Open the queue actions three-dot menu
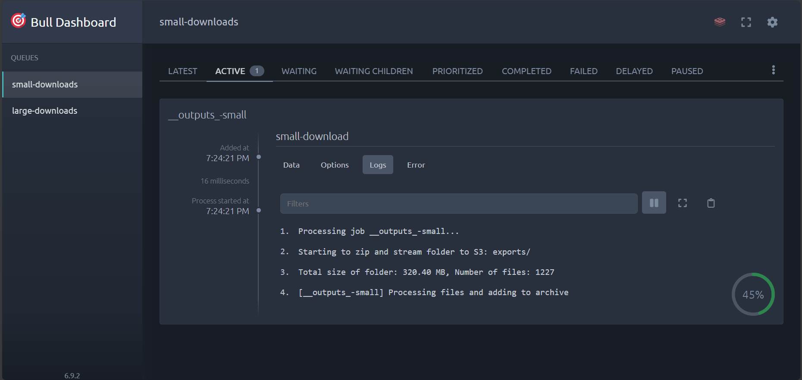802x380 pixels. click(773, 70)
